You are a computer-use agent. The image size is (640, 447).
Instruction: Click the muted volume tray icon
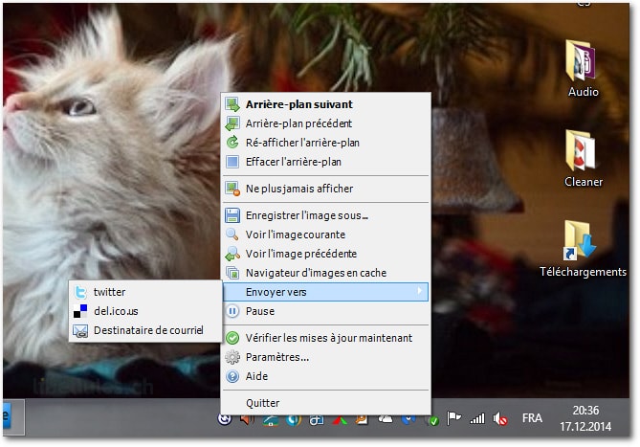[x=500, y=418]
